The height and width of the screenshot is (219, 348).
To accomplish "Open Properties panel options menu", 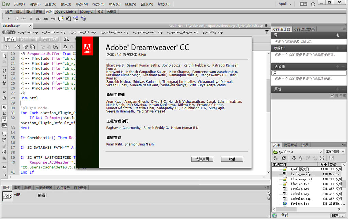I will coord(267,187).
